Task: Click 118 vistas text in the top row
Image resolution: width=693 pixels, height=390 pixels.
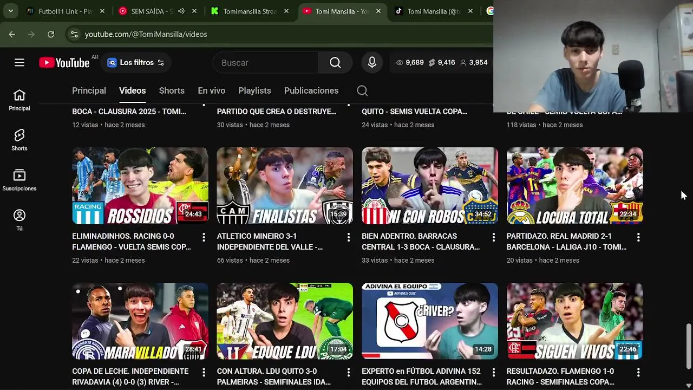Action: [521, 125]
